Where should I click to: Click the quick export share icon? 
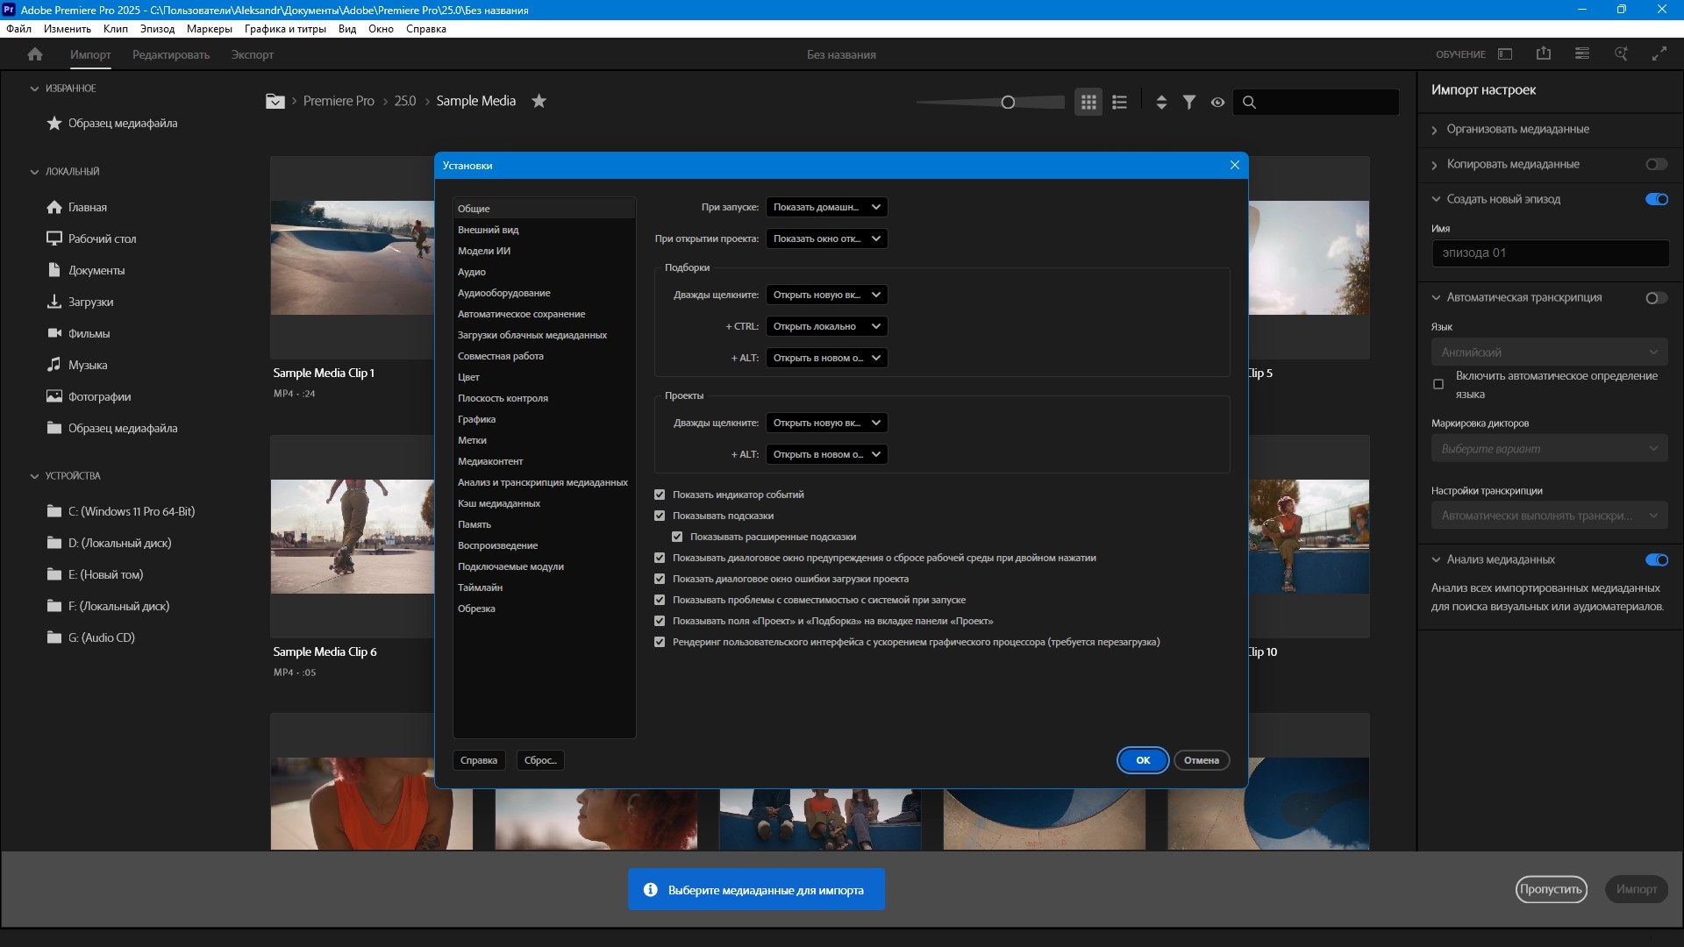pyautogui.click(x=1544, y=54)
